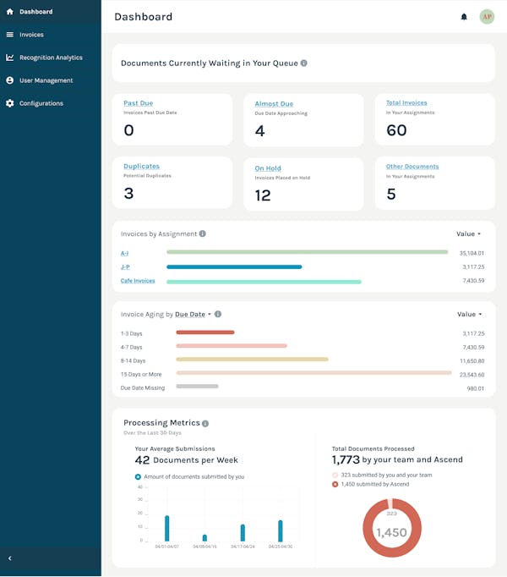Go to Invoices in the sidebar
The image size is (507, 577).
click(31, 35)
